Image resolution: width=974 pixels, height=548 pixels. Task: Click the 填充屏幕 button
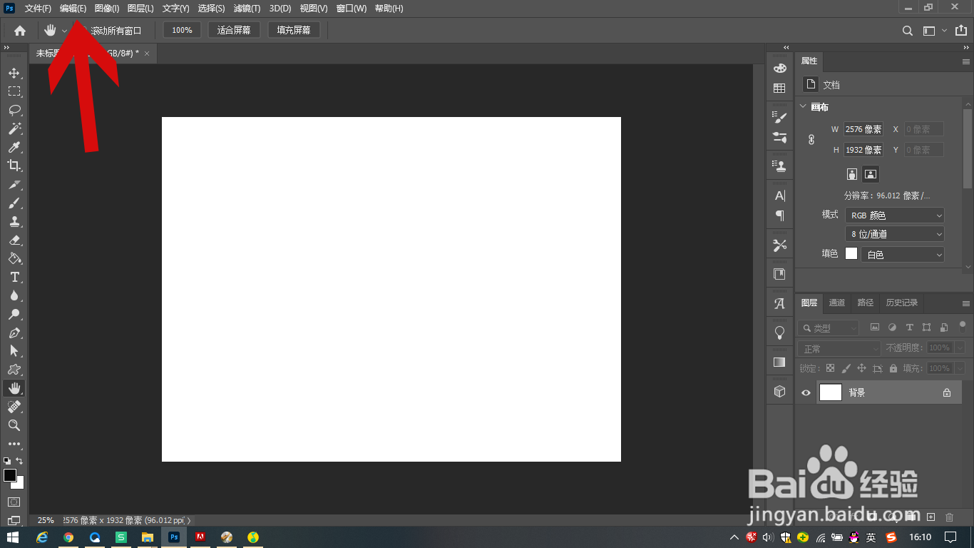294,30
